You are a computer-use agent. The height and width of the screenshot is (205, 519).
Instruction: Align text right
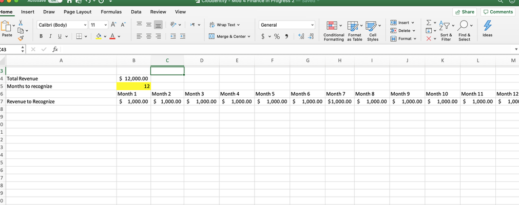(x=158, y=36)
